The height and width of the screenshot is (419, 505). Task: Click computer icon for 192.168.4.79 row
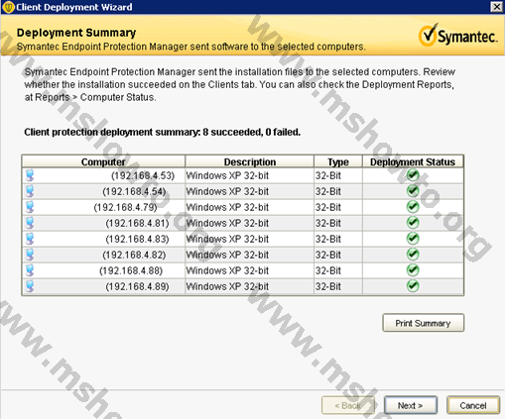30,207
